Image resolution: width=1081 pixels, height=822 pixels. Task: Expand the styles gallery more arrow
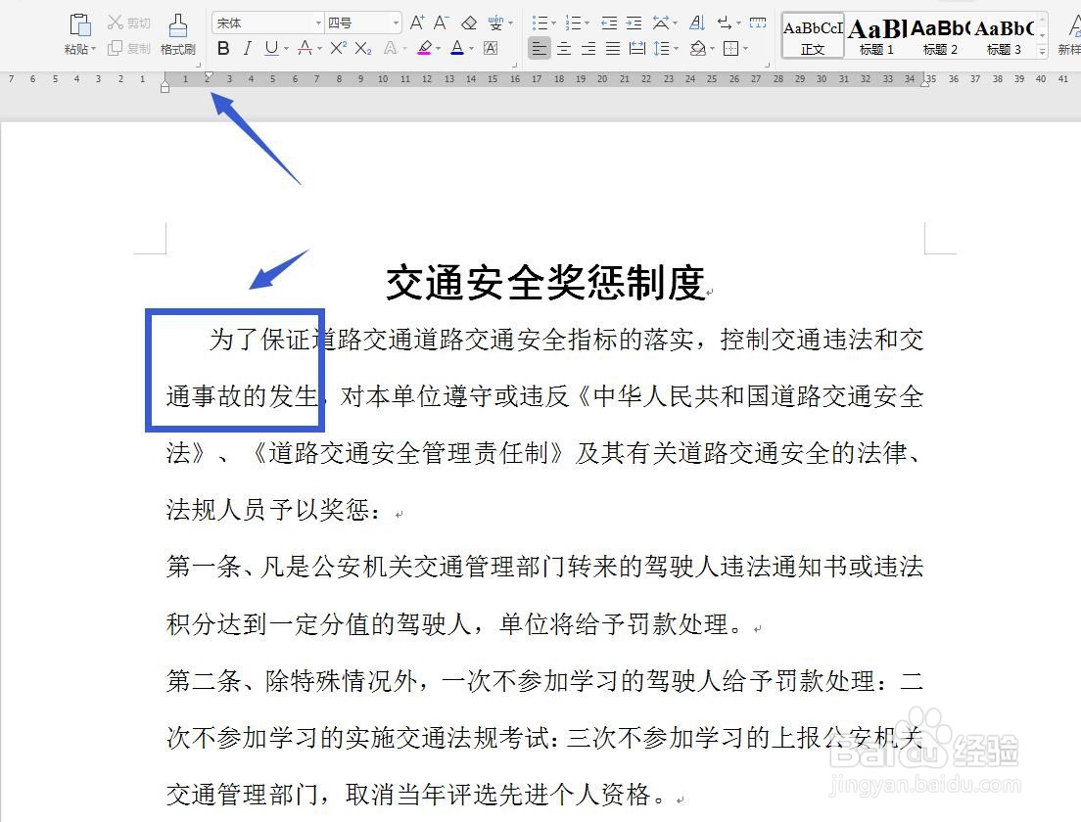point(1043,51)
